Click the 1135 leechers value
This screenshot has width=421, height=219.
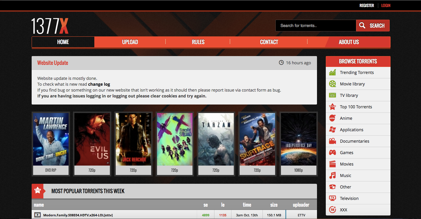[x=223, y=215]
